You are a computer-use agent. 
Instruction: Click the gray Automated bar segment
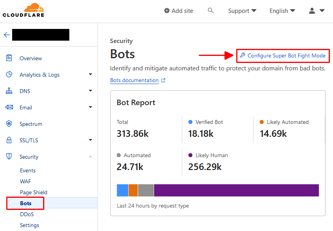[146, 190]
